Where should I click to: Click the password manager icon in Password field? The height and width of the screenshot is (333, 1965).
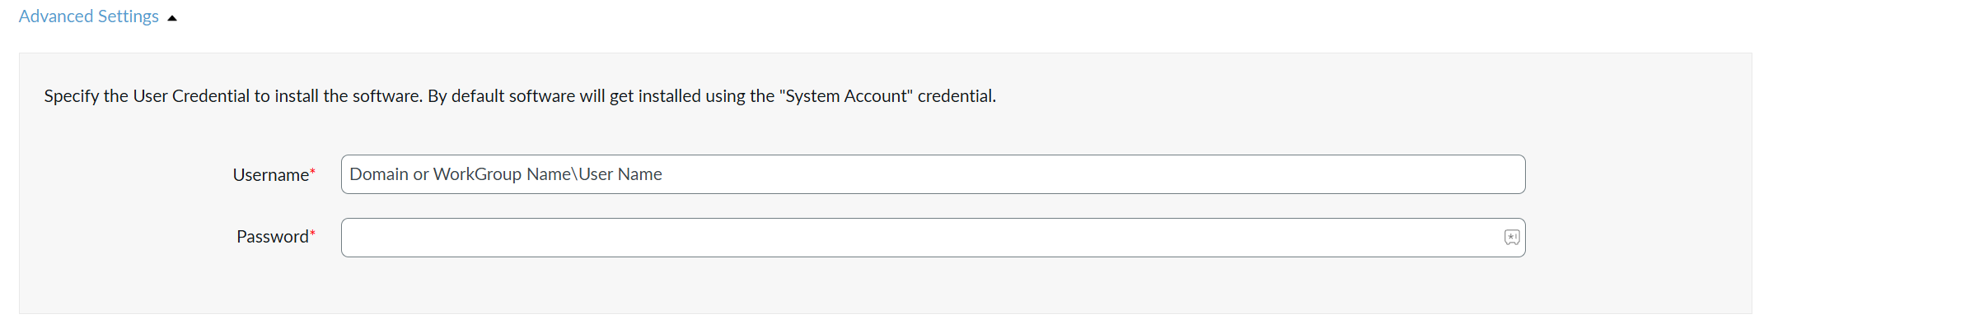point(1511,238)
